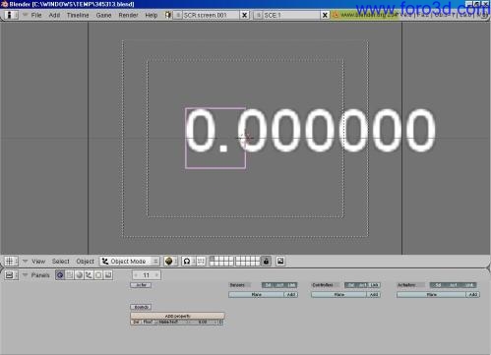The height and width of the screenshot is (355, 491).
Task: Edit the SCE:1 scene name field
Action: click(x=291, y=15)
